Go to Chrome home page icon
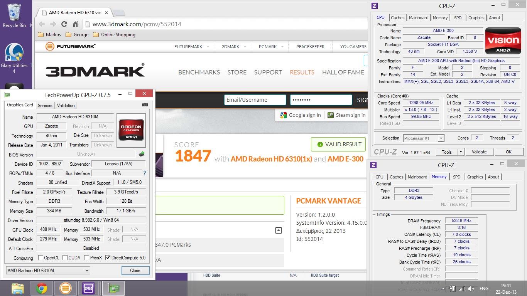 75,24
